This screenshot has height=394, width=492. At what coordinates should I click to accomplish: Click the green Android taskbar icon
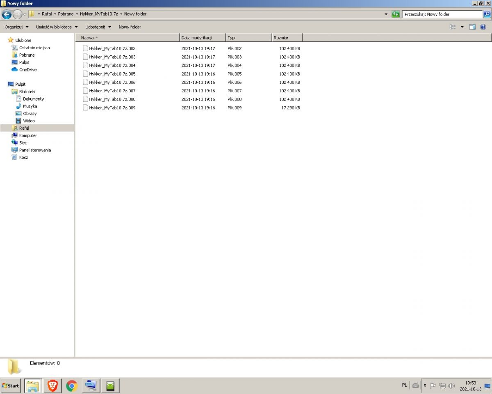[x=110, y=386]
